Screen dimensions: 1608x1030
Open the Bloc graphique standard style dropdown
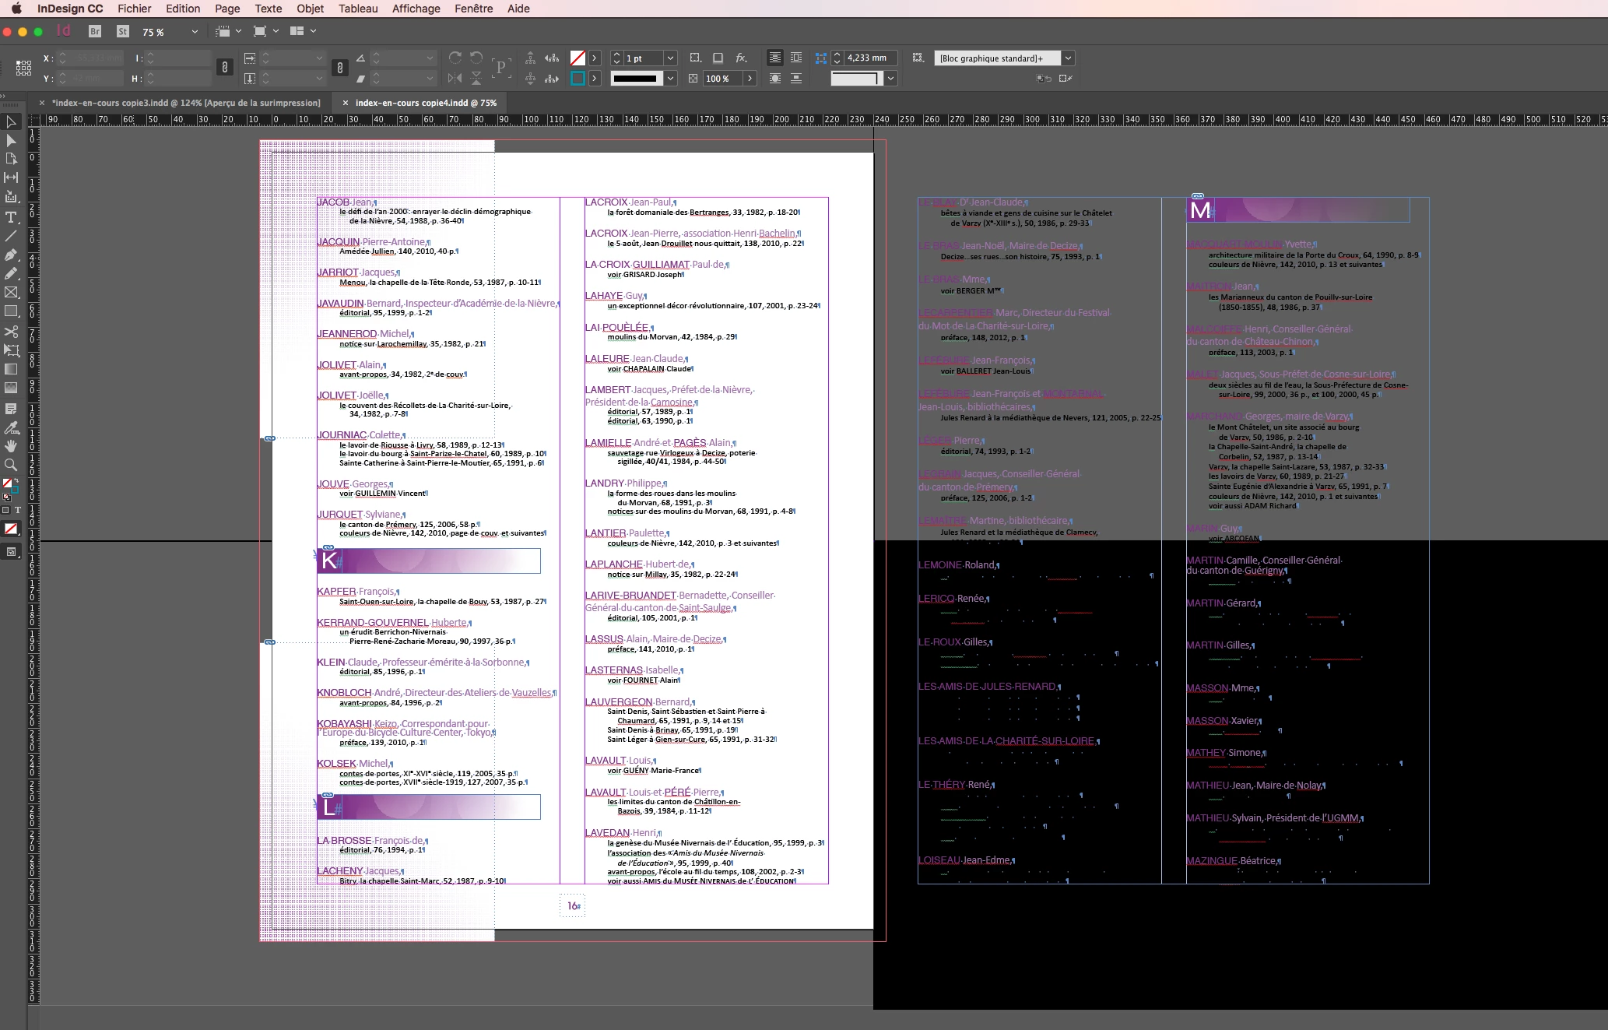[x=1068, y=58]
